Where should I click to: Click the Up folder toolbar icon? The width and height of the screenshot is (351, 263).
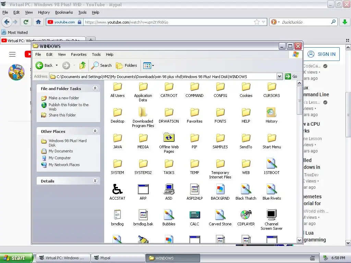tap(83, 65)
